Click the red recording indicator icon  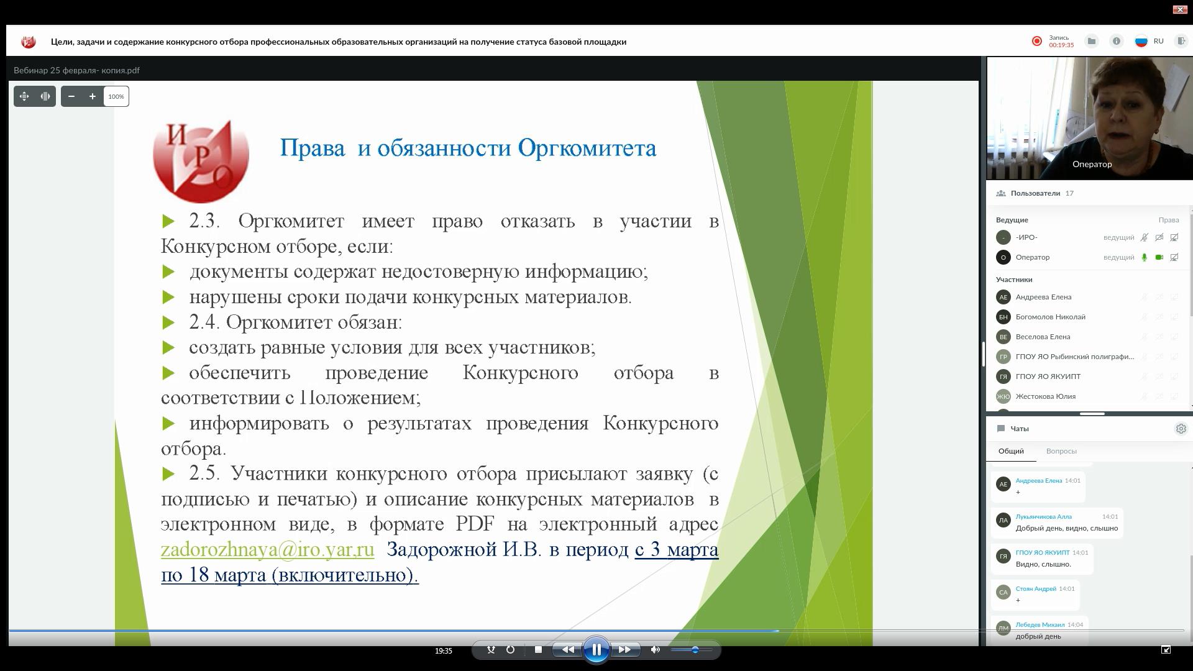point(1036,41)
